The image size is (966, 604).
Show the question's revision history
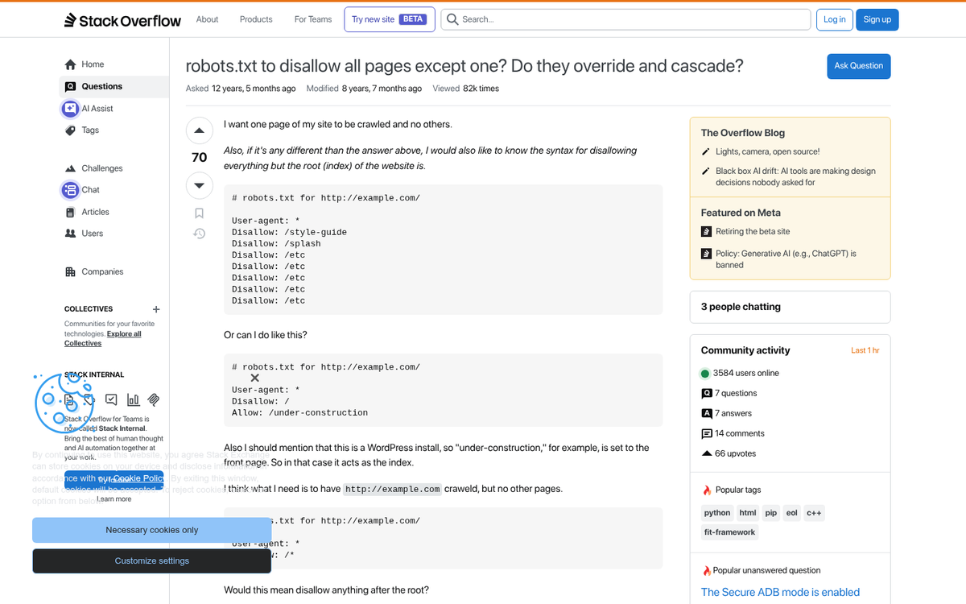coord(199,234)
